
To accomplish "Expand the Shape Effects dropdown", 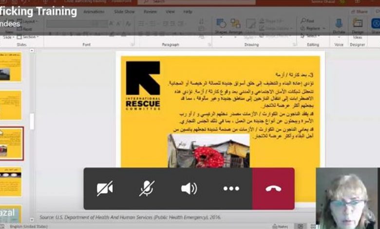I will pos(275,36).
